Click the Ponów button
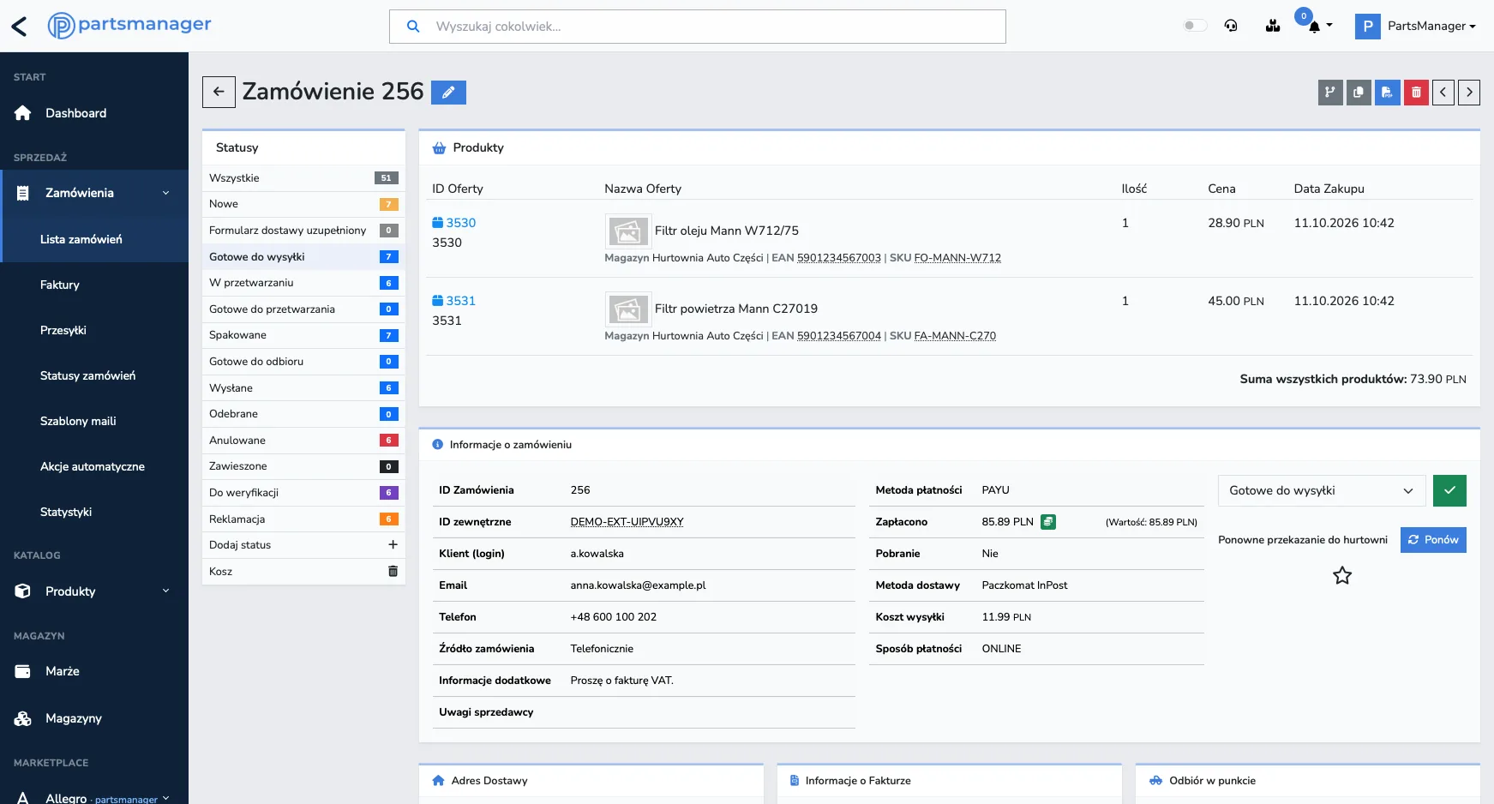The image size is (1494, 804). tap(1433, 540)
